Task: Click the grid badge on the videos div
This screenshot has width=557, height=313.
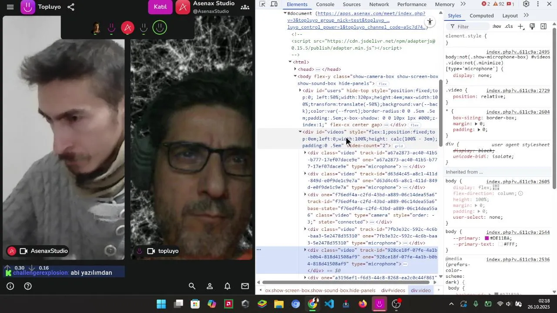Action: click(399, 146)
